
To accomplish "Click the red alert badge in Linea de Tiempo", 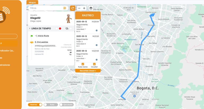I will [60, 29].
